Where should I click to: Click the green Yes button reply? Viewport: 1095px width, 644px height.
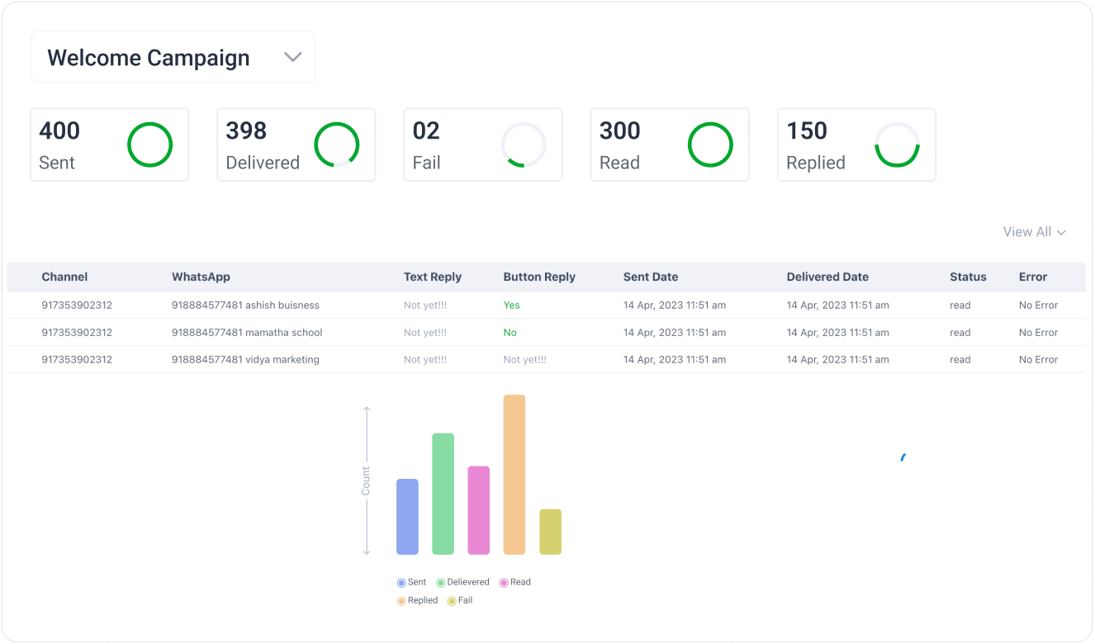[x=511, y=305]
